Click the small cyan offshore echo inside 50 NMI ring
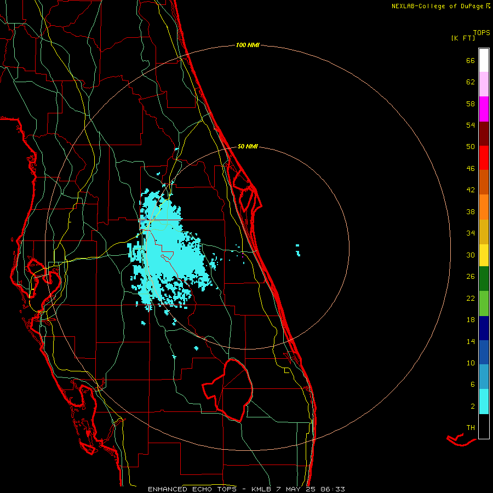 298,250
